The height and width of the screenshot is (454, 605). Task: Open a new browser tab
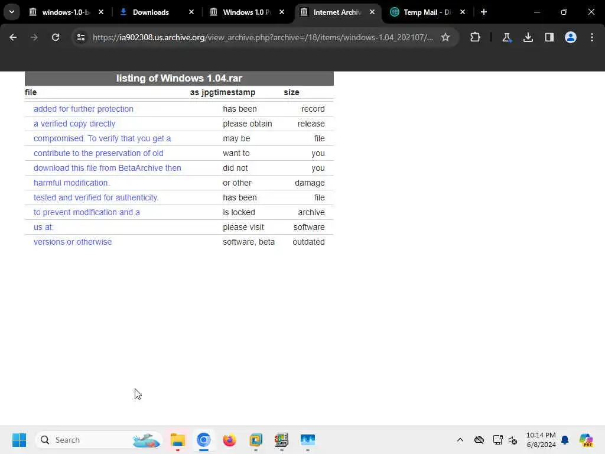tap(484, 12)
